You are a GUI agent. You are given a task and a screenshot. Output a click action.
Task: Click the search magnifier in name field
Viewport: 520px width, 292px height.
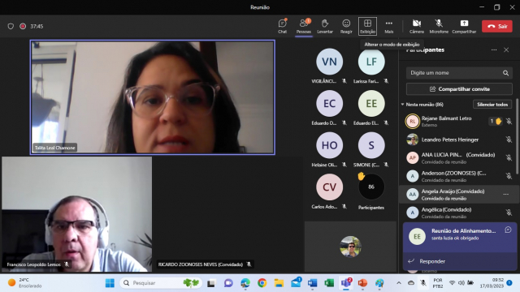tap(505, 73)
